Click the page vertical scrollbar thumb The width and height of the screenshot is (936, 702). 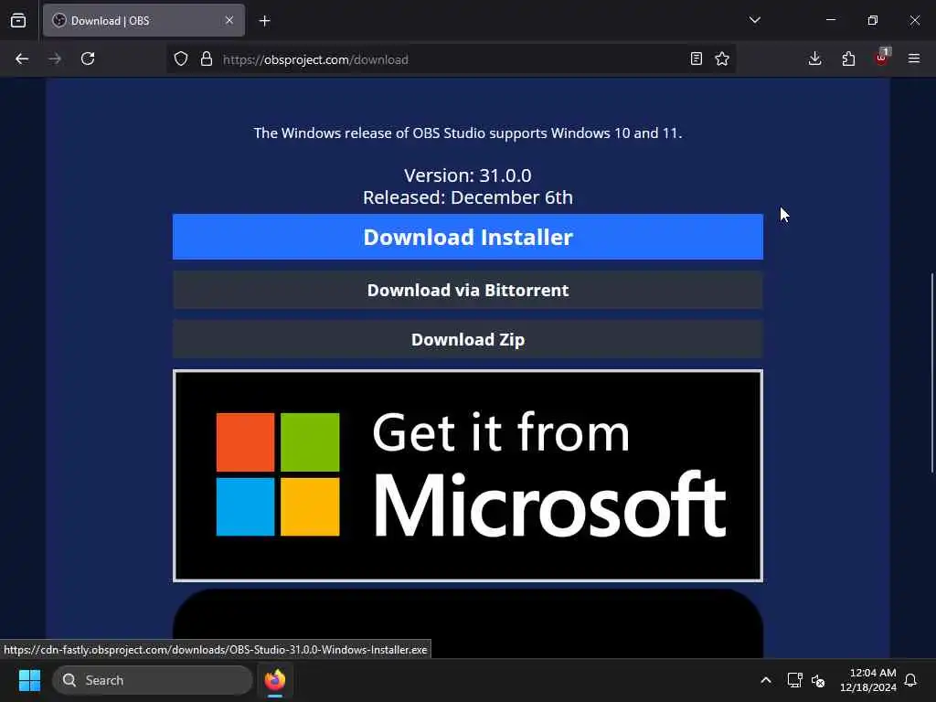tap(932, 373)
